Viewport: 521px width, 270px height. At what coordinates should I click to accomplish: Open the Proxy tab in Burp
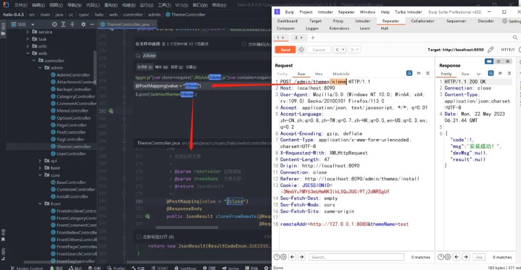click(338, 21)
